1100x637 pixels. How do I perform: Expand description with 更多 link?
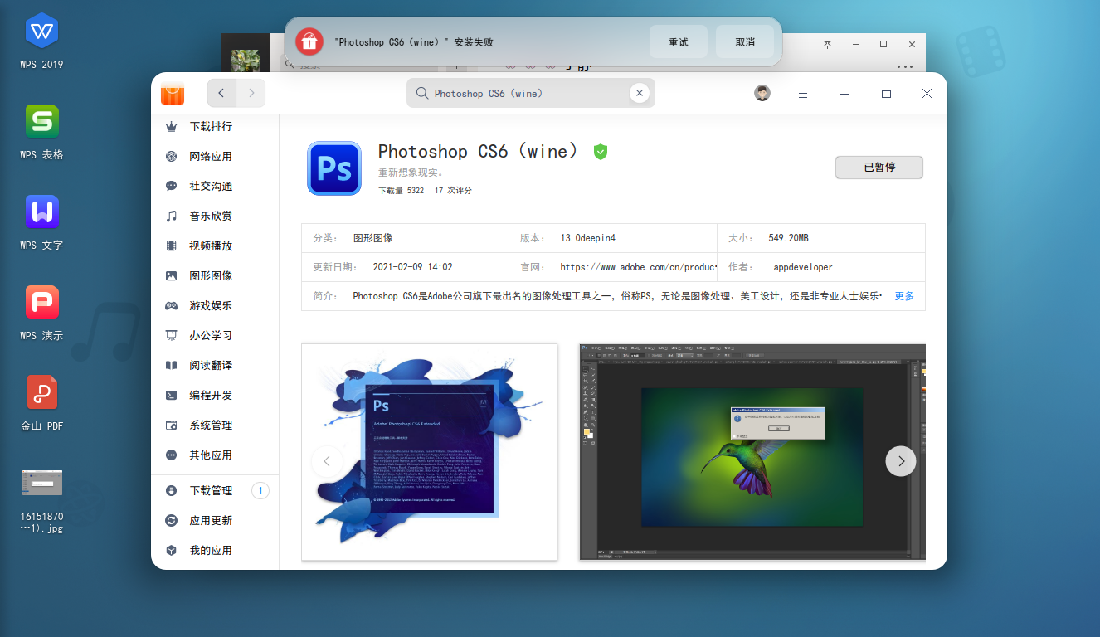pyautogui.click(x=904, y=296)
